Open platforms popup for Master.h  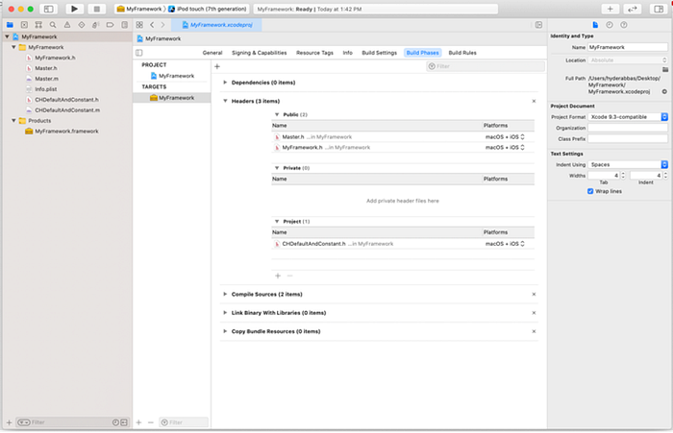pyautogui.click(x=505, y=136)
